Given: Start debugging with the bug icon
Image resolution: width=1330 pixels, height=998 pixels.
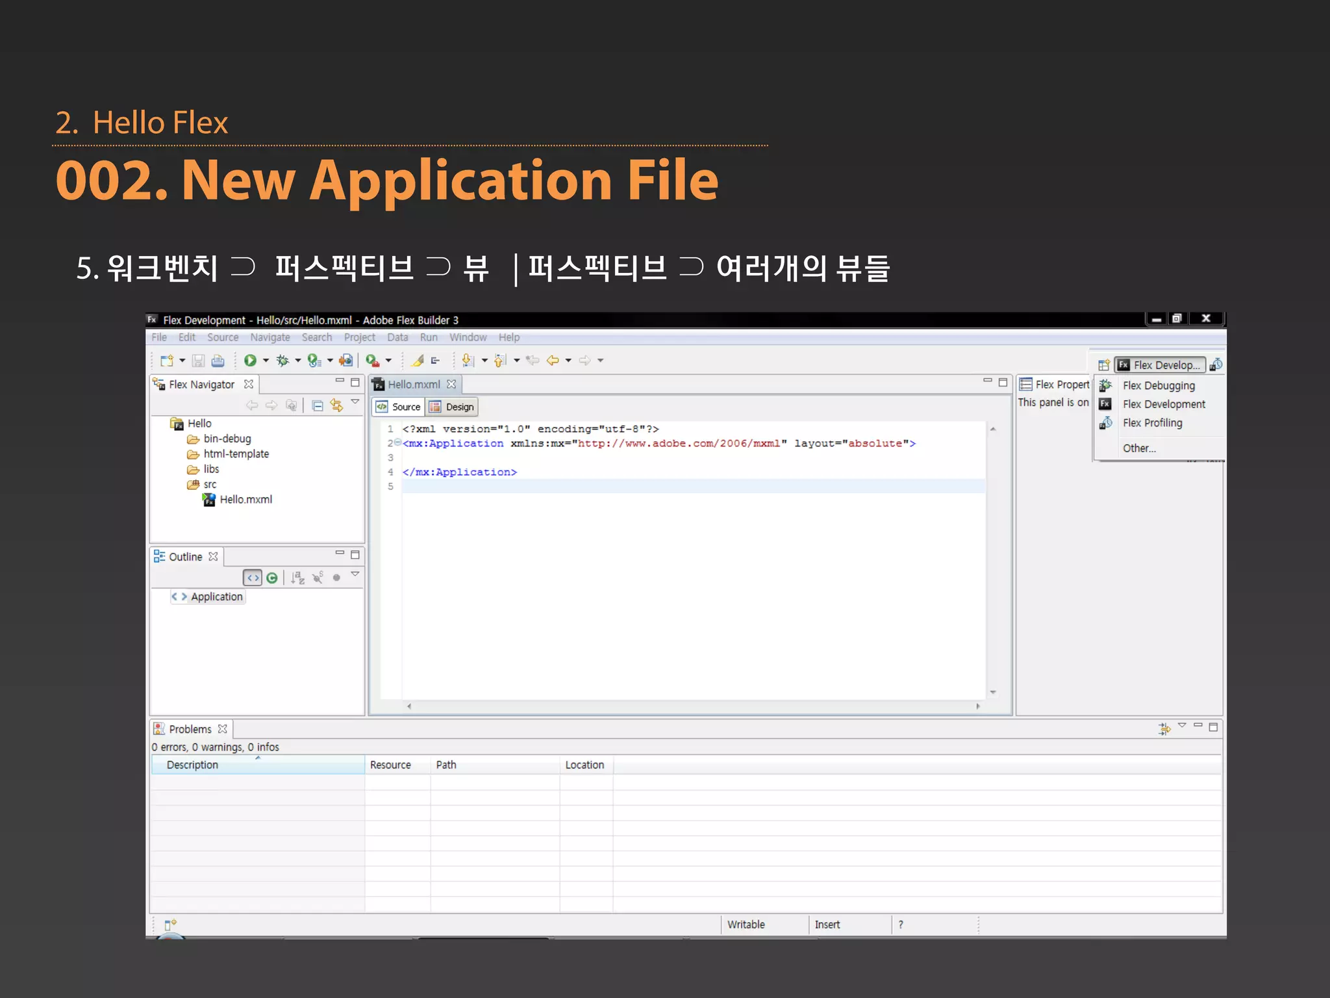Looking at the screenshot, I should 282,361.
